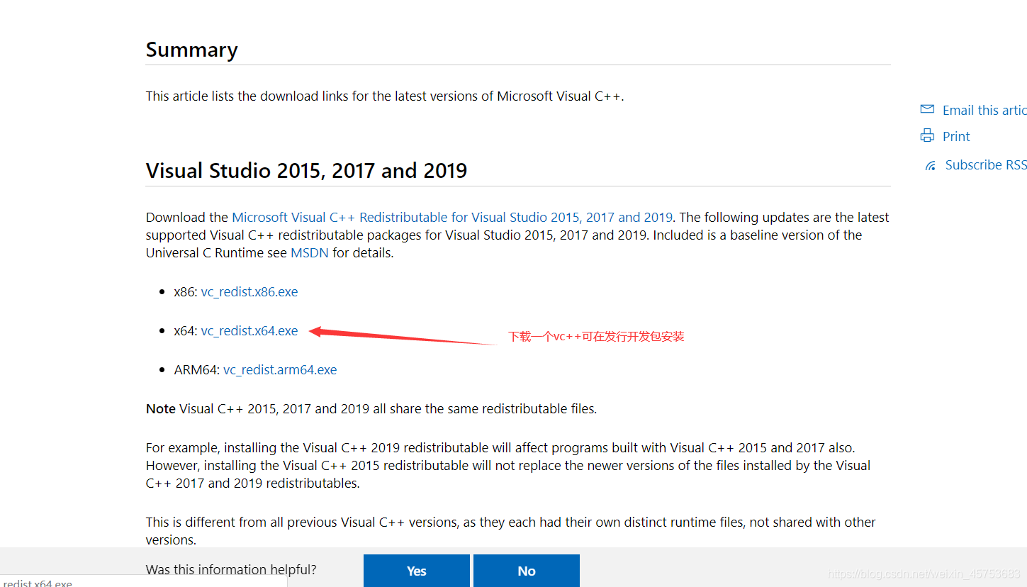The image size is (1027, 587).
Task: Click the 'For example, installing' paragraph
Action: [x=508, y=465]
